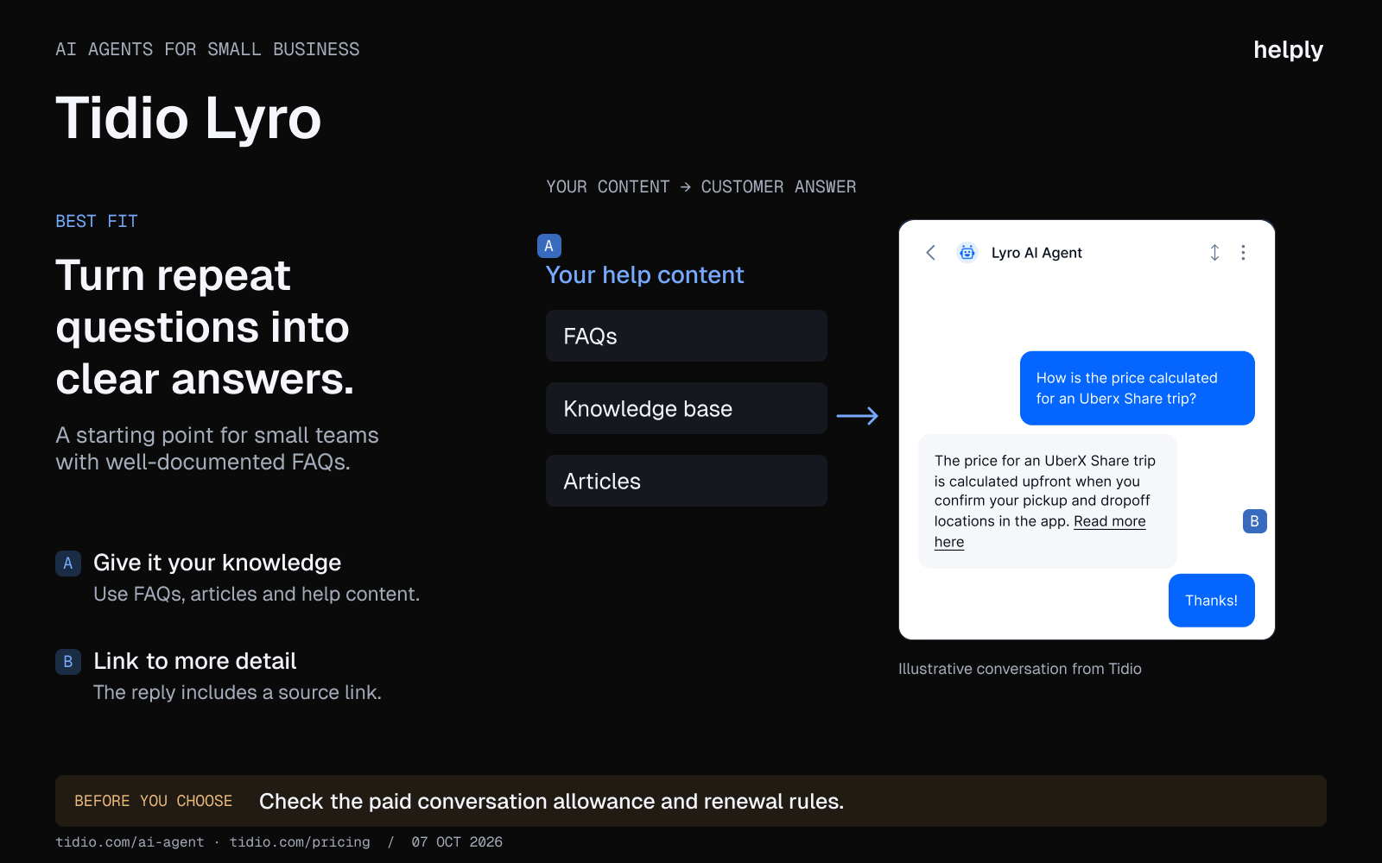Click the expand arrows icon in chat header
This screenshot has height=863, width=1382.
point(1214,253)
